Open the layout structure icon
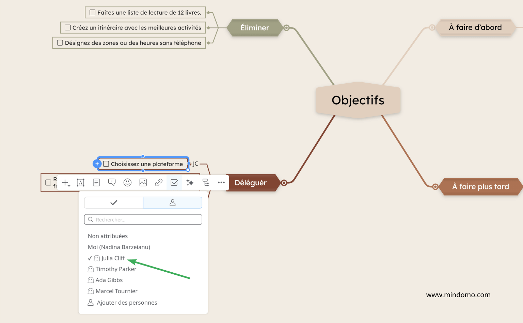523x323 pixels. click(206, 183)
